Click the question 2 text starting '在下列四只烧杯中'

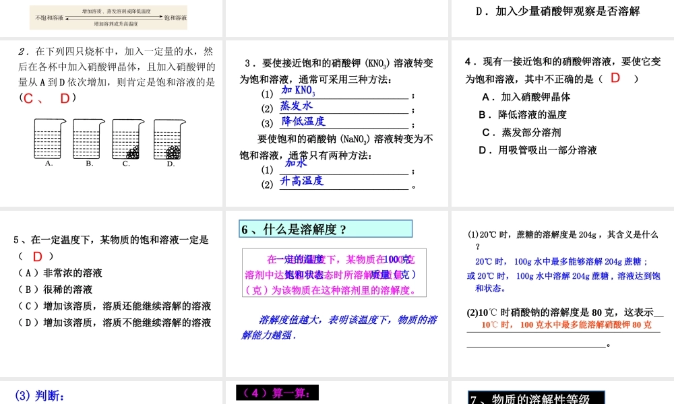[x=116, y=67]
